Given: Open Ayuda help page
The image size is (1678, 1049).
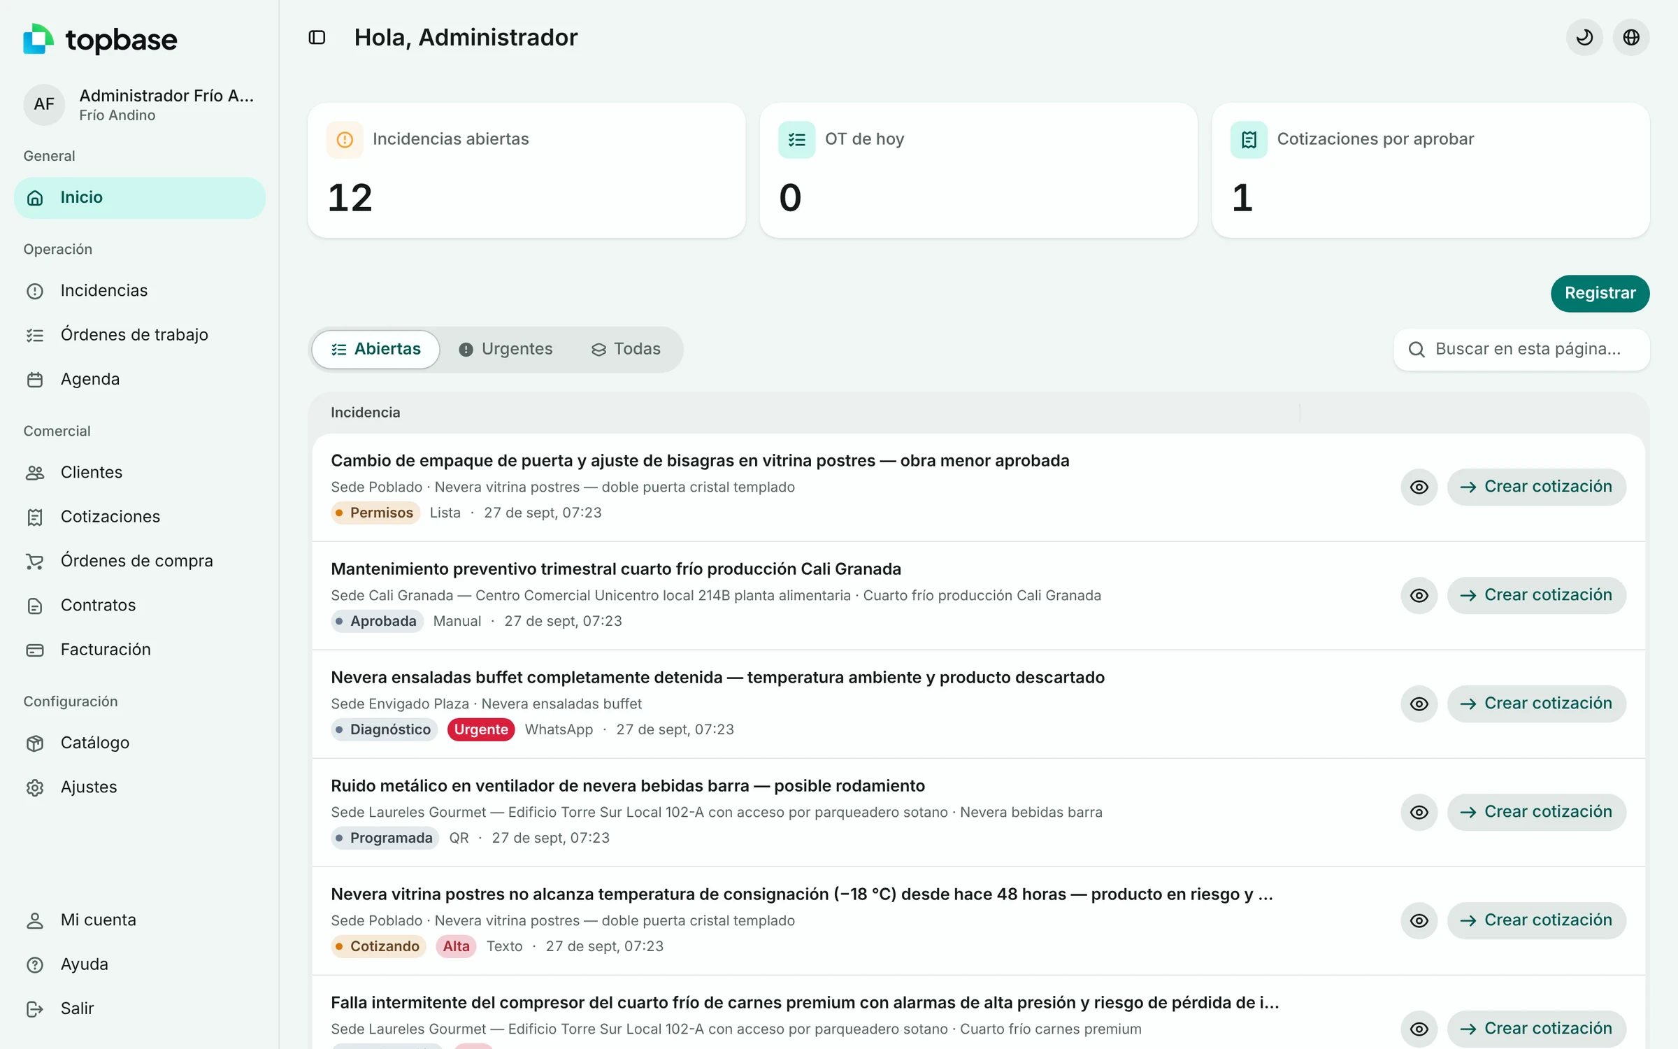Looking at the screenshot, I should 140,964.
